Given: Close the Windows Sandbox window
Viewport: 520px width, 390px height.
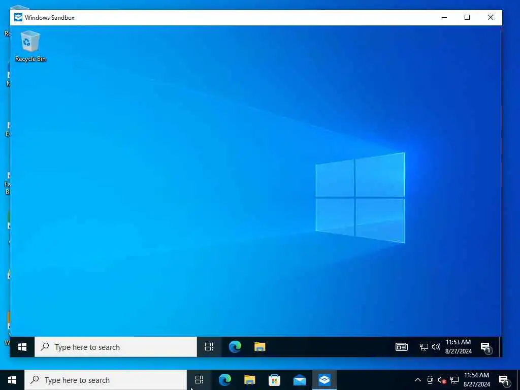Looking at the screenshot, I should tap(490, 17).
